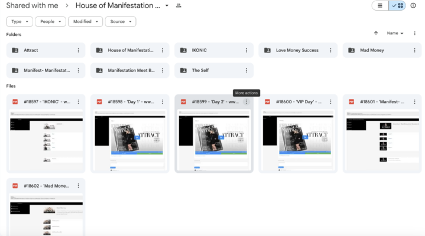Go to Shared with me breadcrumb
Screen dimensions: 425x236
pyautogui.click(x=33, y=5)
